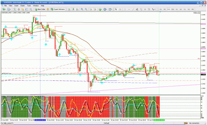Select the Trendline drawing tool
207x125 pixels.
[133, 9]
